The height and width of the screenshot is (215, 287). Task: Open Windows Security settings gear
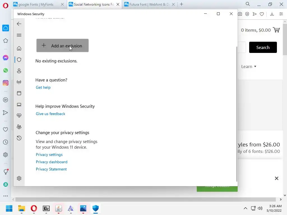(19, 178)
